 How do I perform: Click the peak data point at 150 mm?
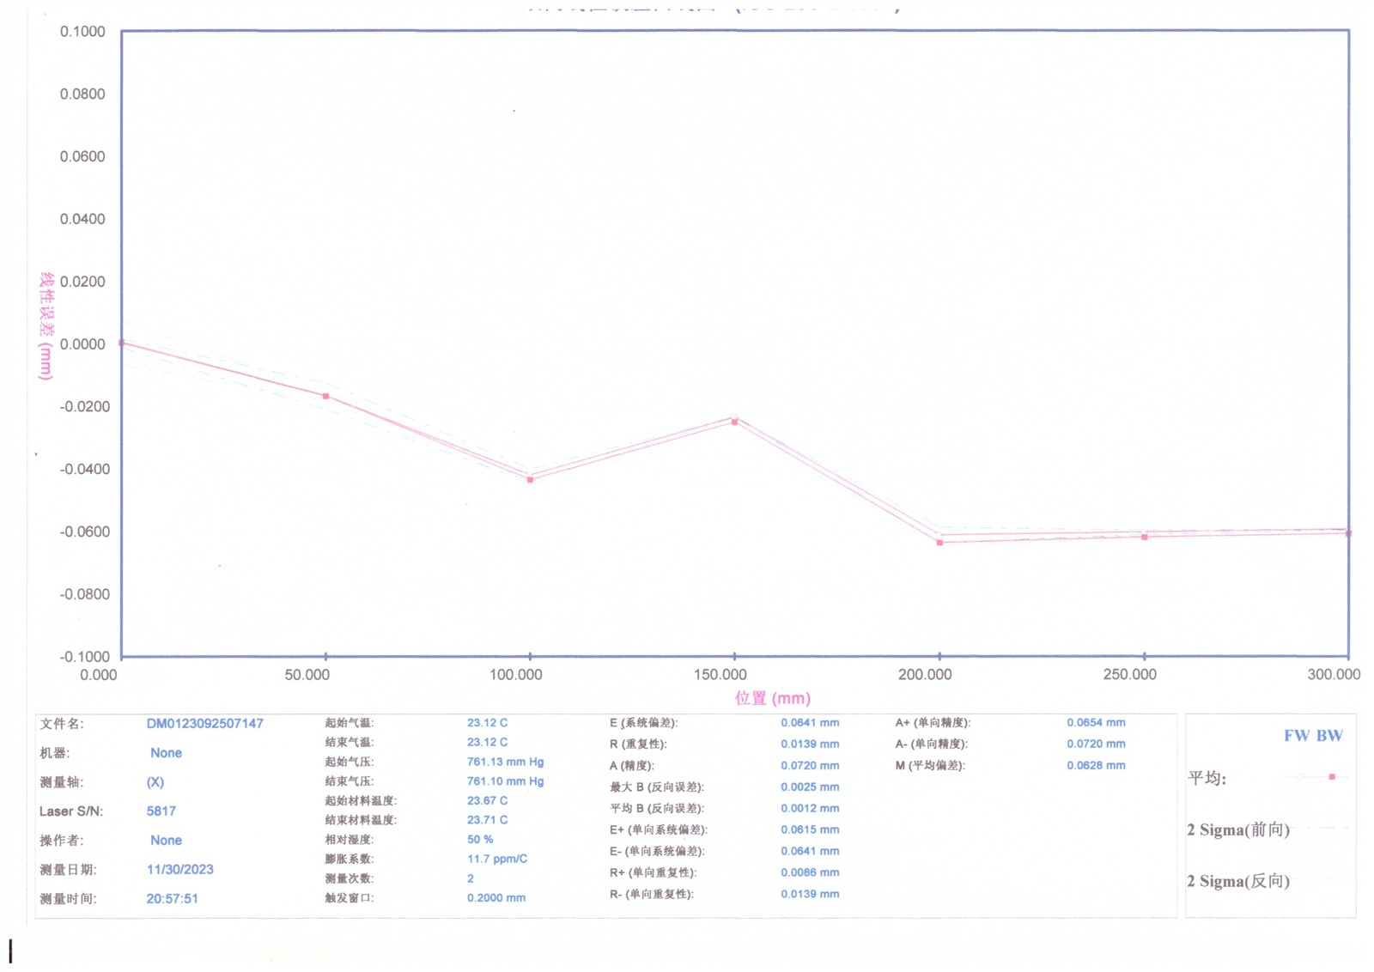(734, 422)
